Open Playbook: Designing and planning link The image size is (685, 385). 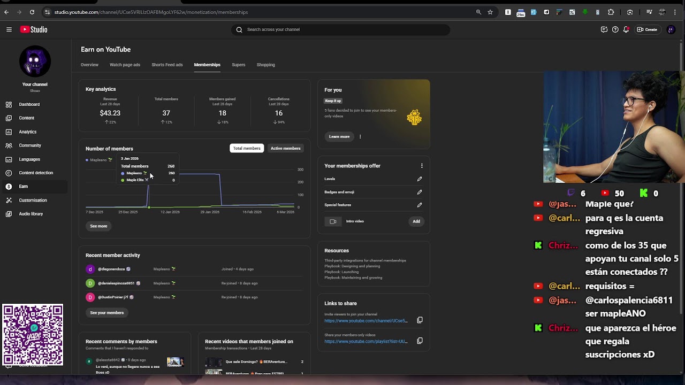pyautogui.click(x=352, y=266)
